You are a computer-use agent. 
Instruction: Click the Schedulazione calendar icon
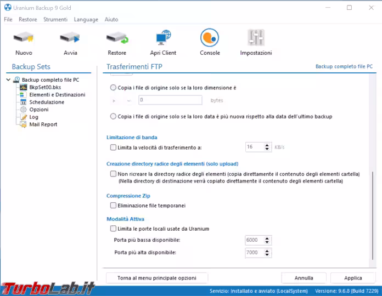24,102
